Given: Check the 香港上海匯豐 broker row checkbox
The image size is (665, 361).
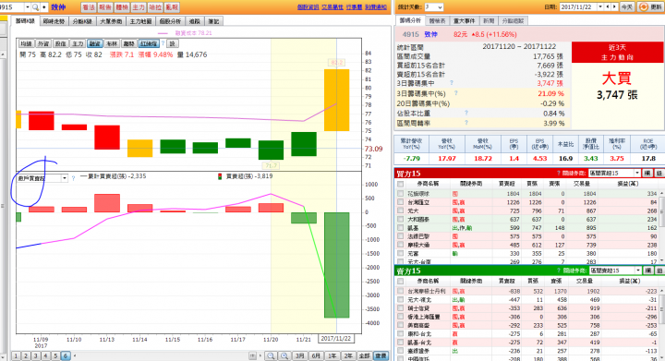Looking at the screenshot, I should coord(400,317).
